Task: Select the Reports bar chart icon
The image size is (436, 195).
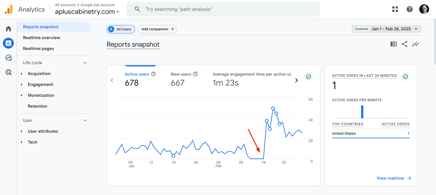Action: [8, 43]
